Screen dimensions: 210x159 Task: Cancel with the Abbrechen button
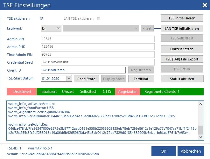(191, 151)
